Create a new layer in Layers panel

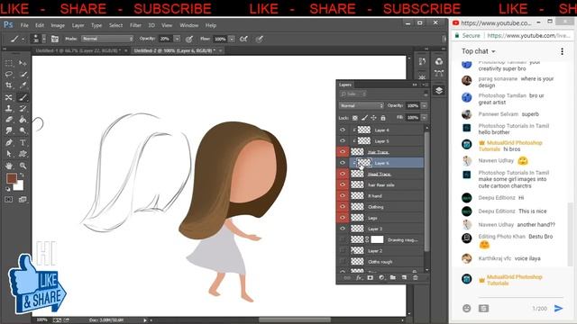click(x=404, y=278)
